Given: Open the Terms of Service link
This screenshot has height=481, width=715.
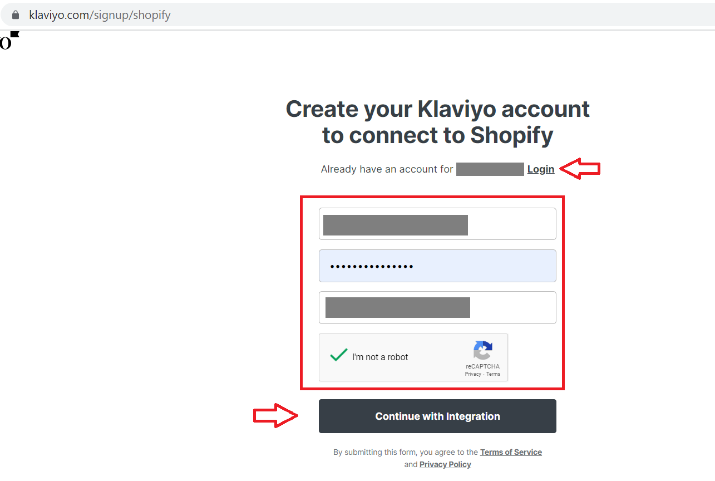Looking at the screenshot, I should click(511, 452).
